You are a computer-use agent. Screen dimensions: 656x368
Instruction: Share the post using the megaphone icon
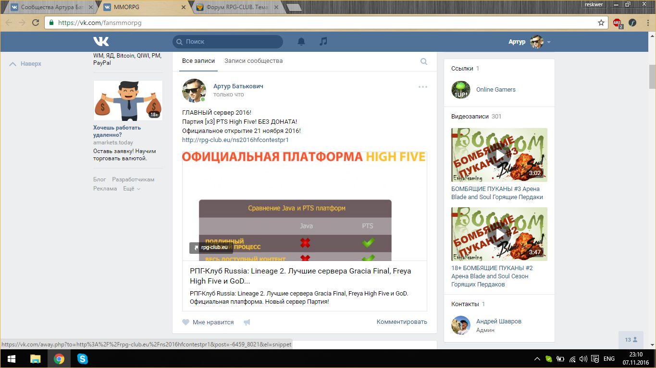247,322
